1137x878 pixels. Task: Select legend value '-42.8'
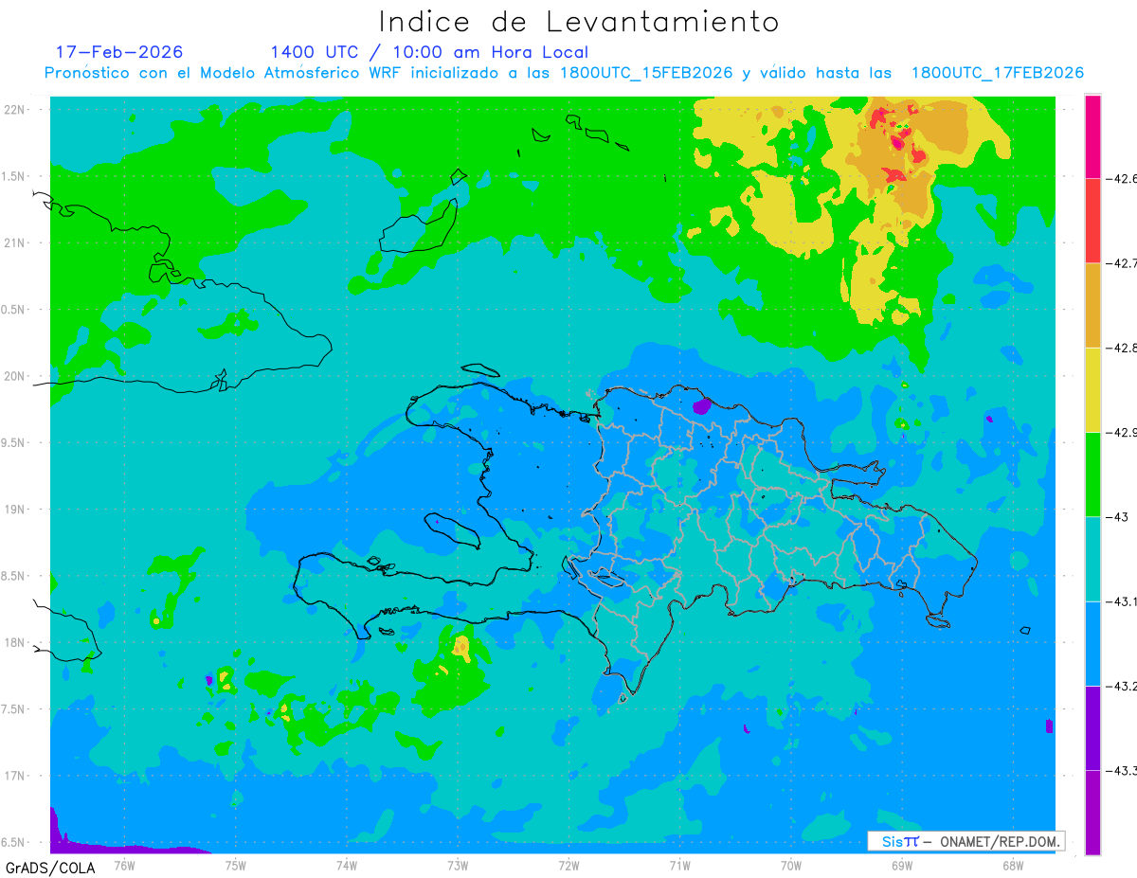tap(1121, 348)
